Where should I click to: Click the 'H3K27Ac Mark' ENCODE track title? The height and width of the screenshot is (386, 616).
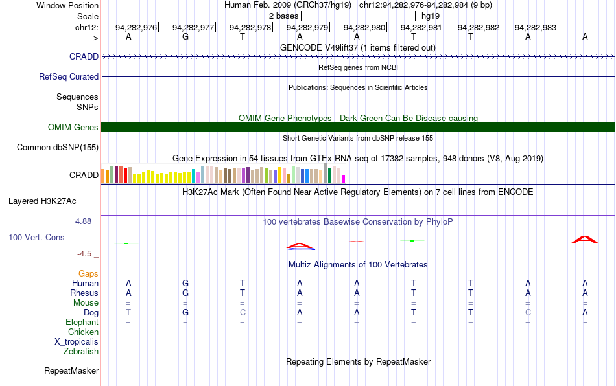(358, 192)
